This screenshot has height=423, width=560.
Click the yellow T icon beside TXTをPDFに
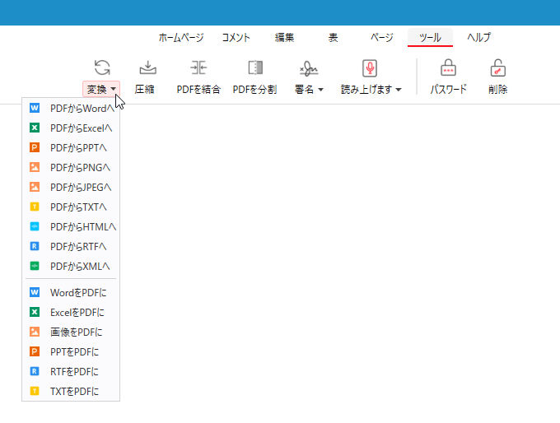coord(35,391)
